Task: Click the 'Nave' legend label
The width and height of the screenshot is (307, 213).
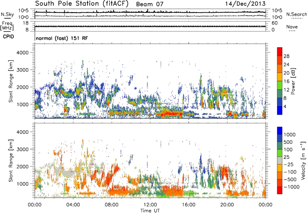Action: coord(292,27)
